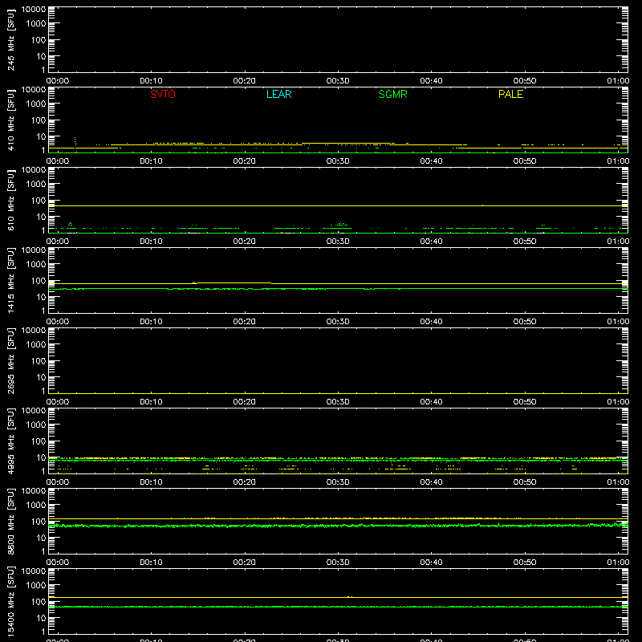The height and width of the screenshot is (642, 642).
Task: Click 100 tick value on 2695 MHz axis
Action: (x=39, y=361)
